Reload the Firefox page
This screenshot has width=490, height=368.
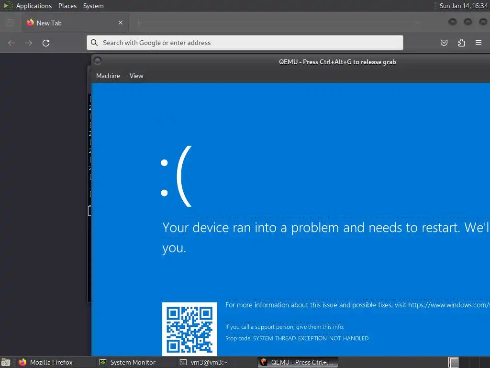coord(46,43)
